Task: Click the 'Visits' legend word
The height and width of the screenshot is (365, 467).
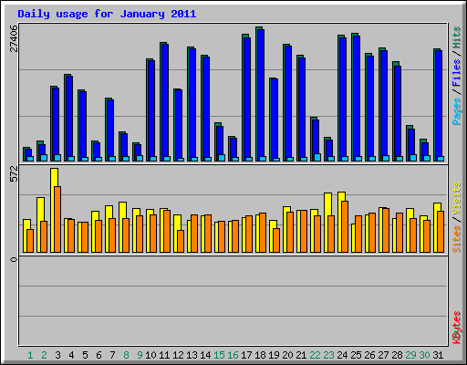Action: pos(457,199)
